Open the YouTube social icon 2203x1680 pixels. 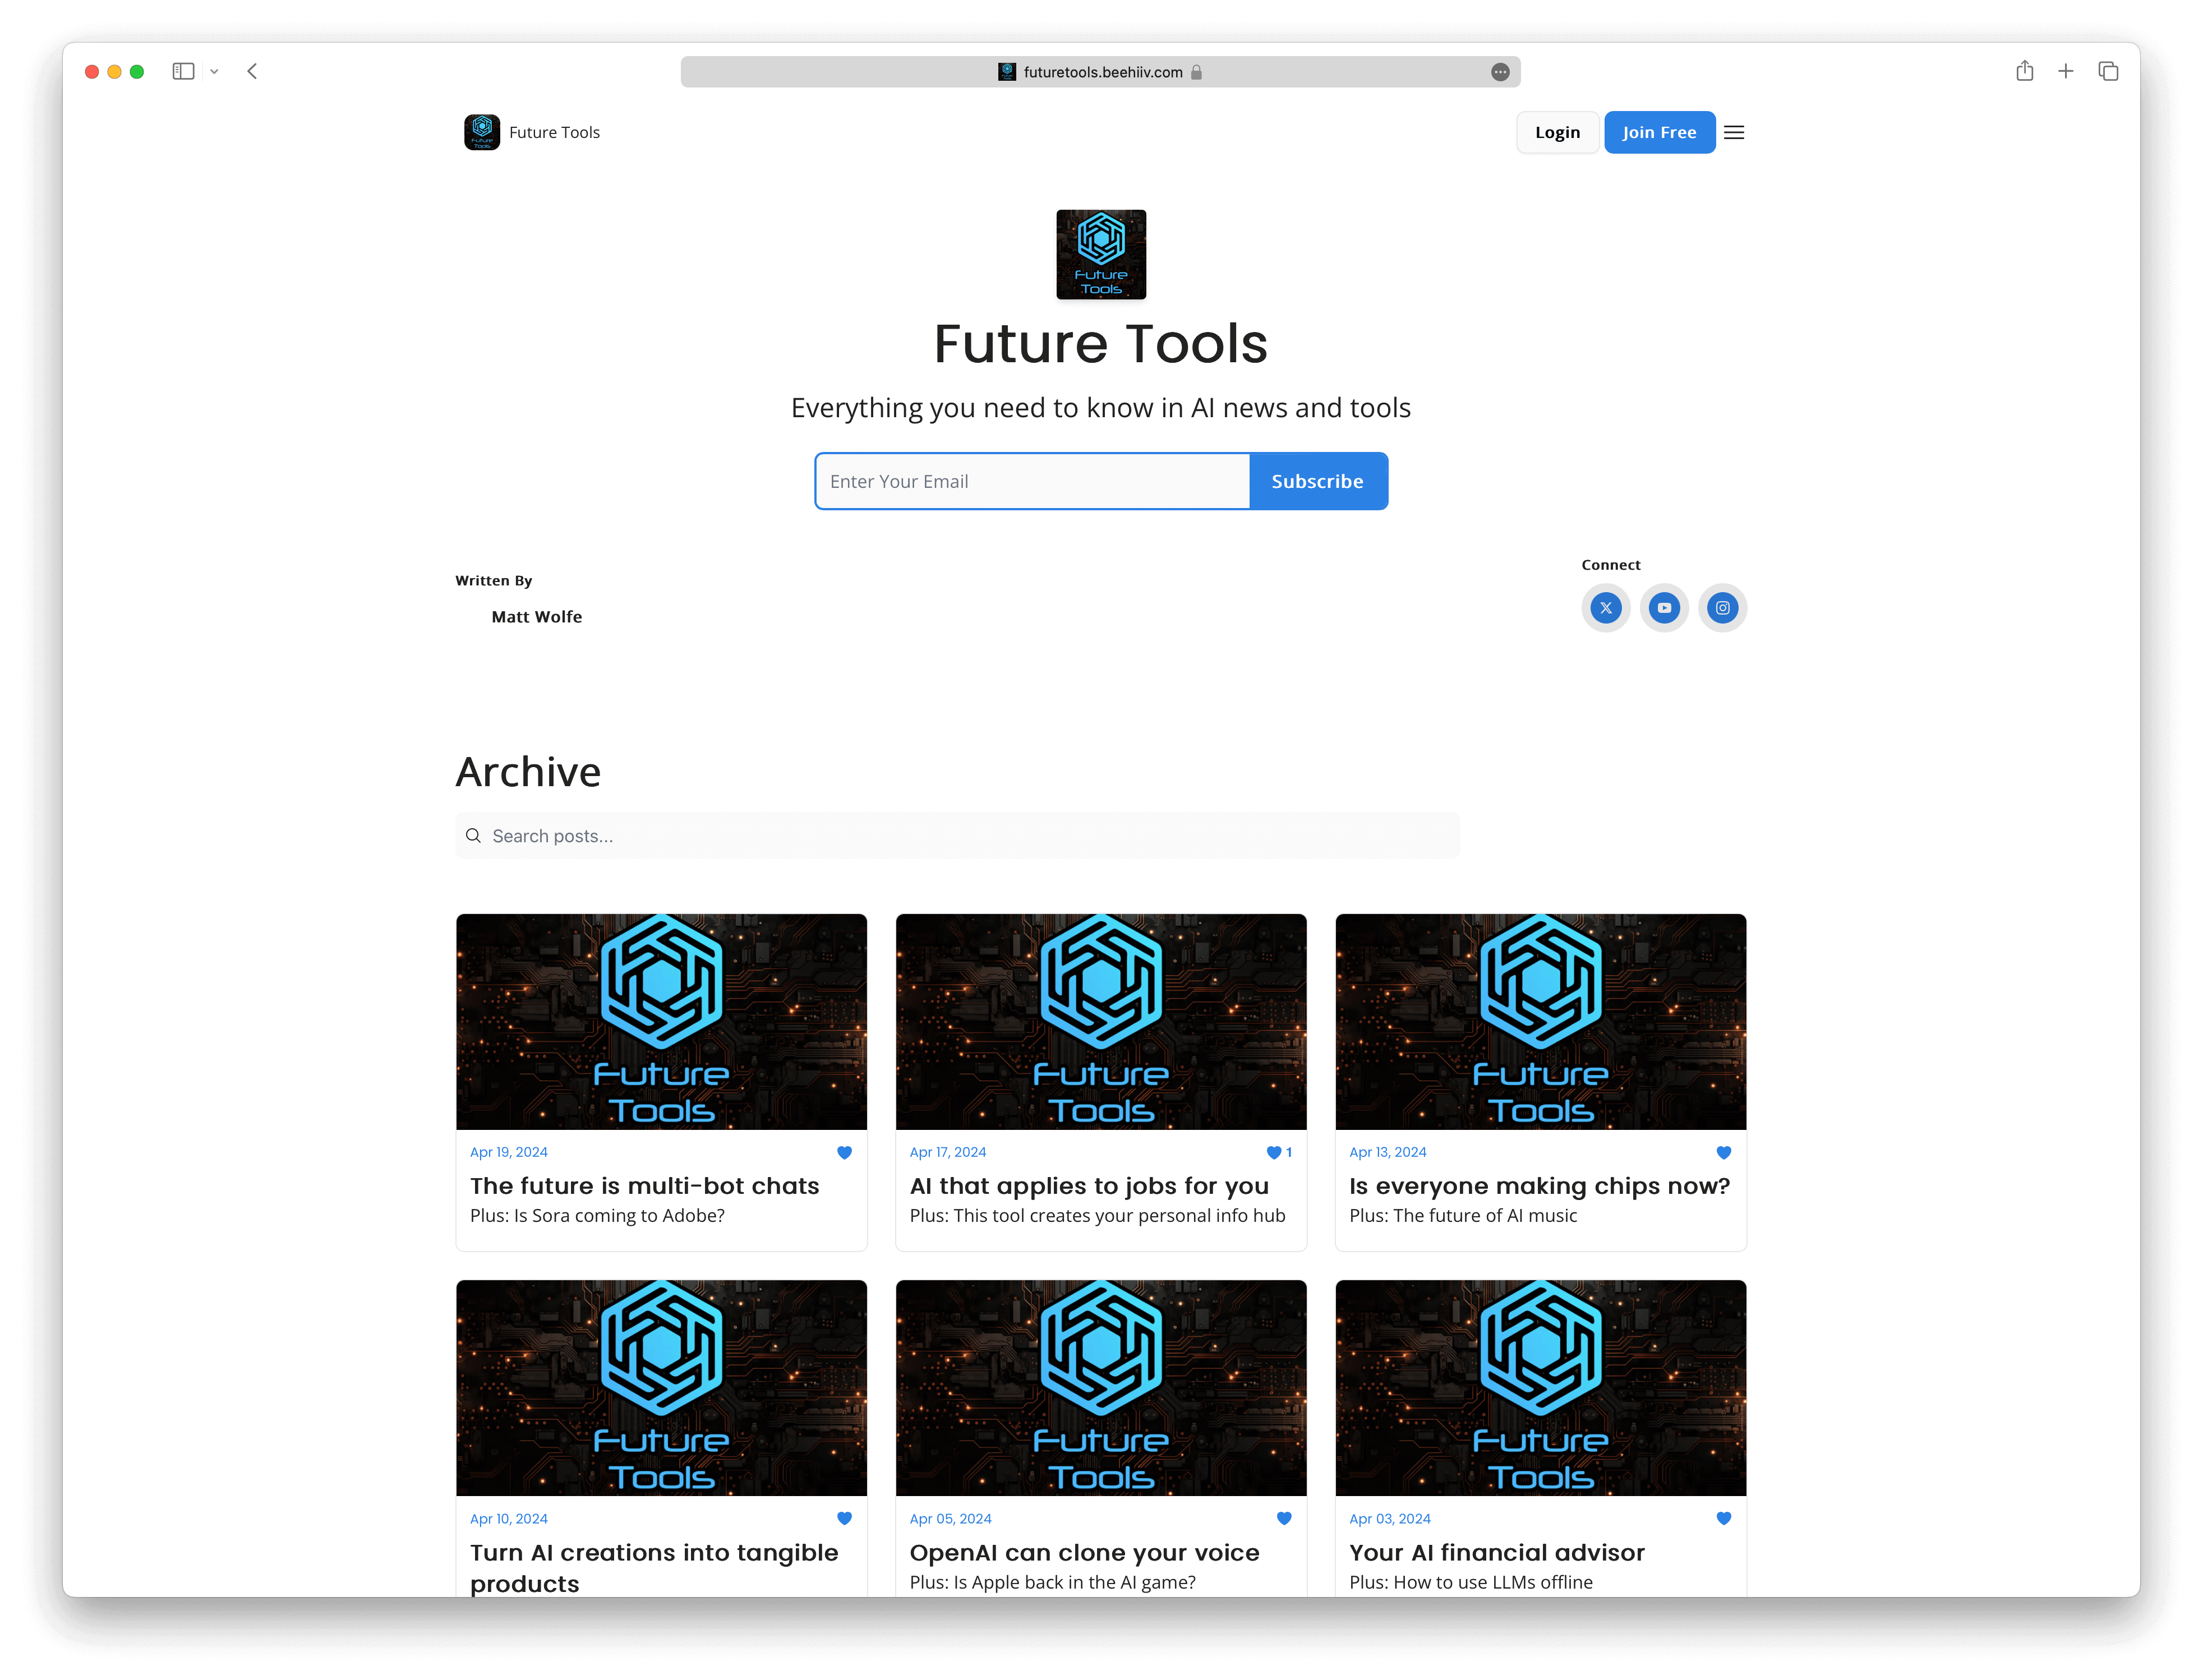pyautogui.click(x=1664, y=608)
